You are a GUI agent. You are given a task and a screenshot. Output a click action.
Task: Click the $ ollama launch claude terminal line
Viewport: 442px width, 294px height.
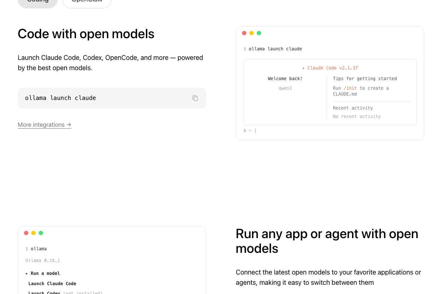(273, 49)
